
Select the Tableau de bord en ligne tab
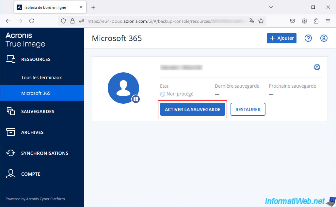coord(50,7)
